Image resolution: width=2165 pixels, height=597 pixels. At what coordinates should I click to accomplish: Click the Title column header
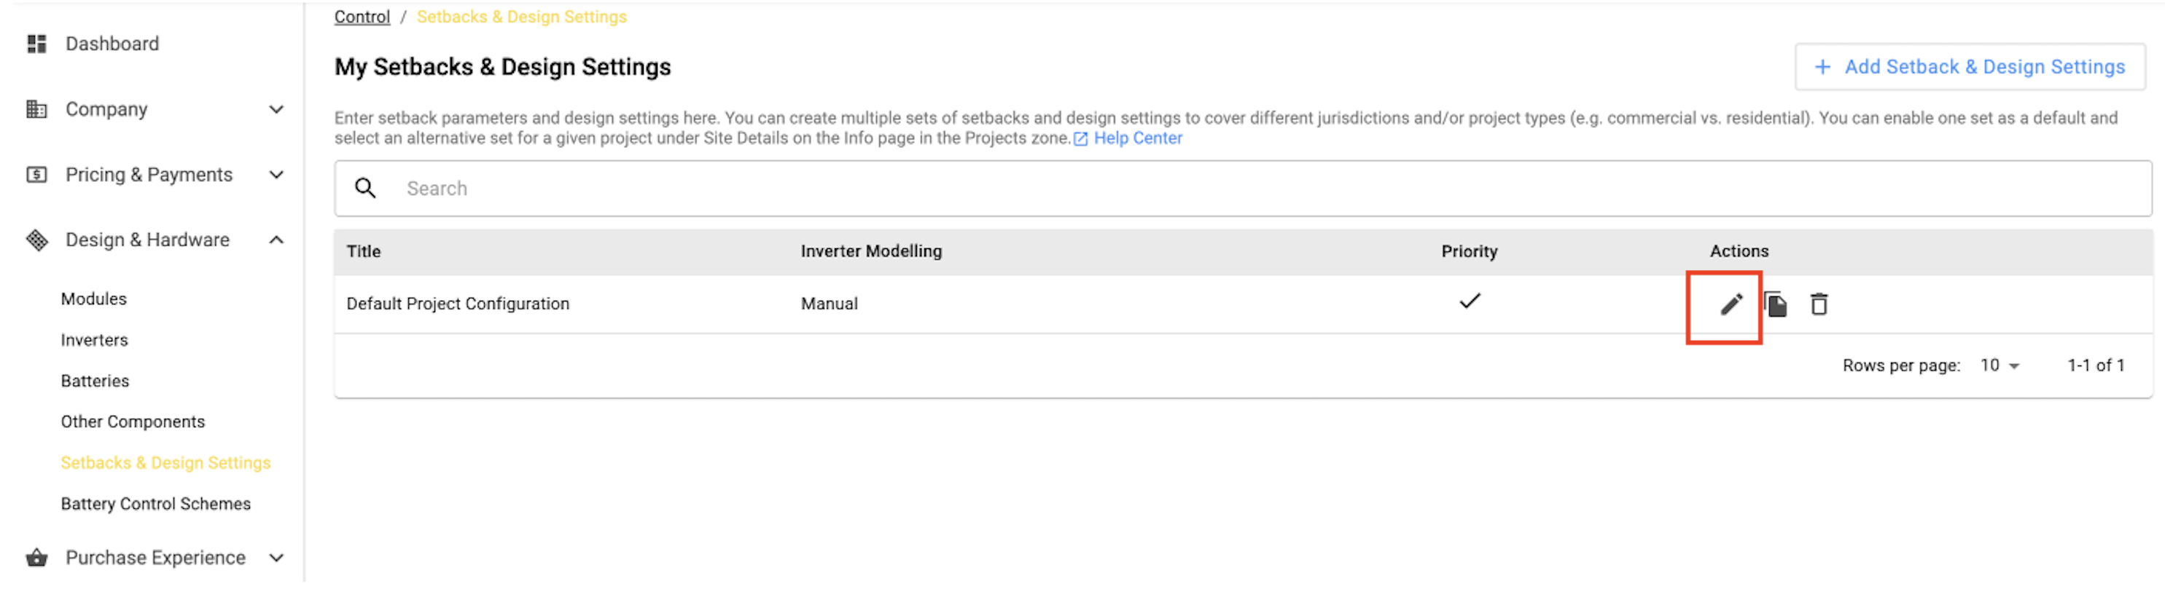coord(363,251)
